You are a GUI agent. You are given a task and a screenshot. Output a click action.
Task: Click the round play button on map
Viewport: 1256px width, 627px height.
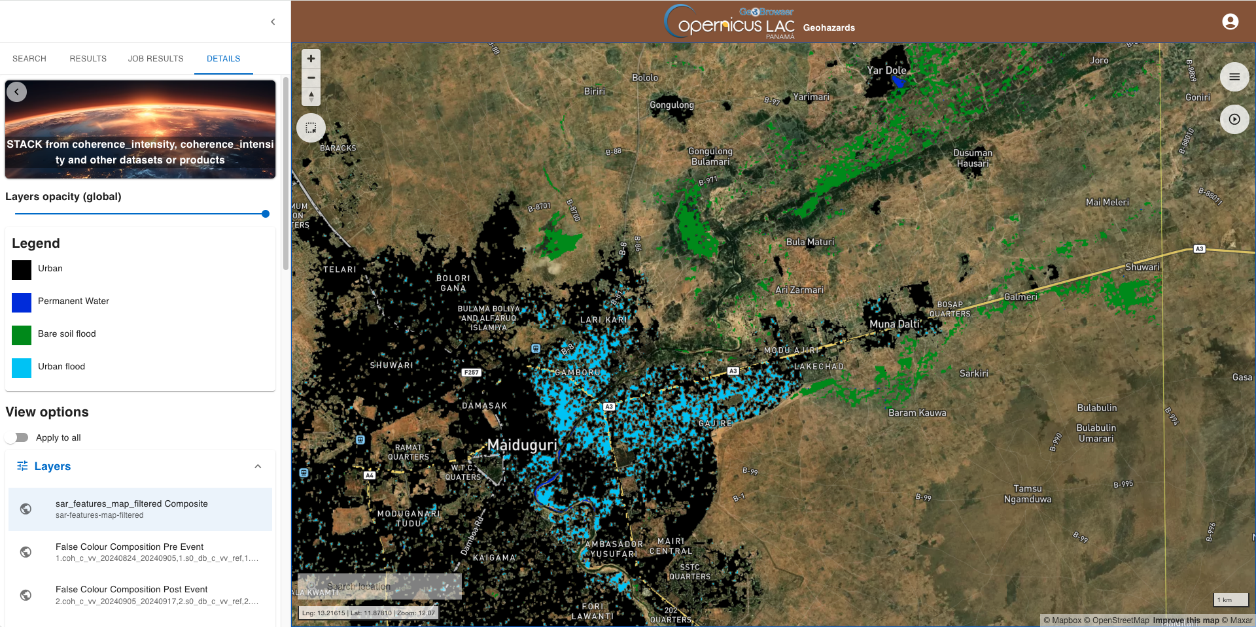tap(1234, 120)
